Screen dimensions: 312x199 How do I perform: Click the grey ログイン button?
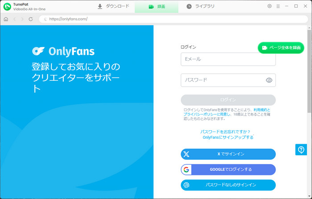tap(228, 100)
